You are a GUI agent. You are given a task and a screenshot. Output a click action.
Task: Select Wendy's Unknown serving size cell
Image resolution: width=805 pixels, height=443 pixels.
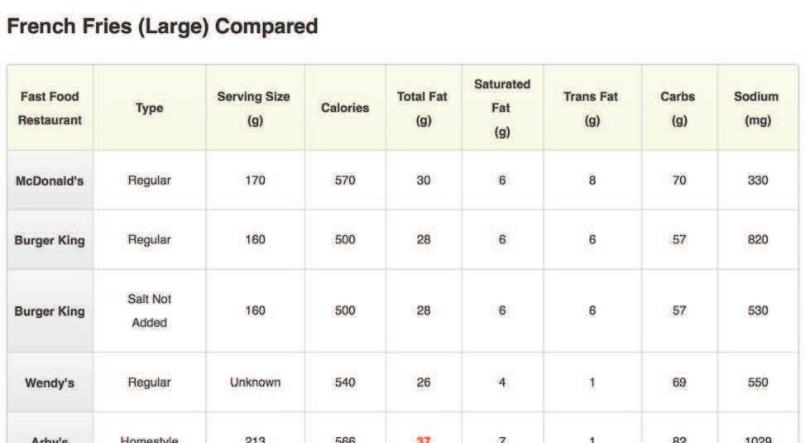click(x=255, y=383)
